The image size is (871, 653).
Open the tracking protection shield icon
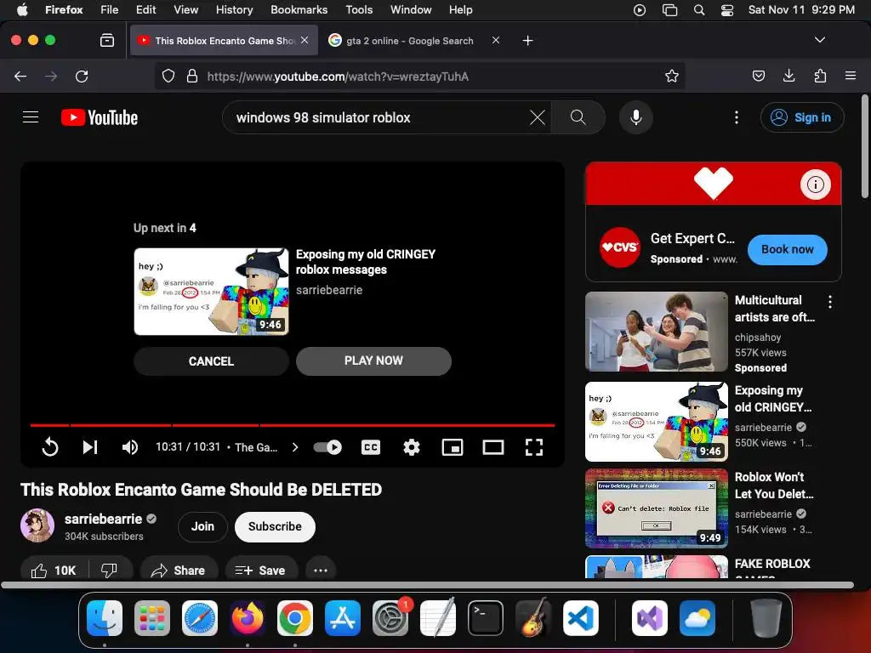pyautogui.click(x=168, y=76)
